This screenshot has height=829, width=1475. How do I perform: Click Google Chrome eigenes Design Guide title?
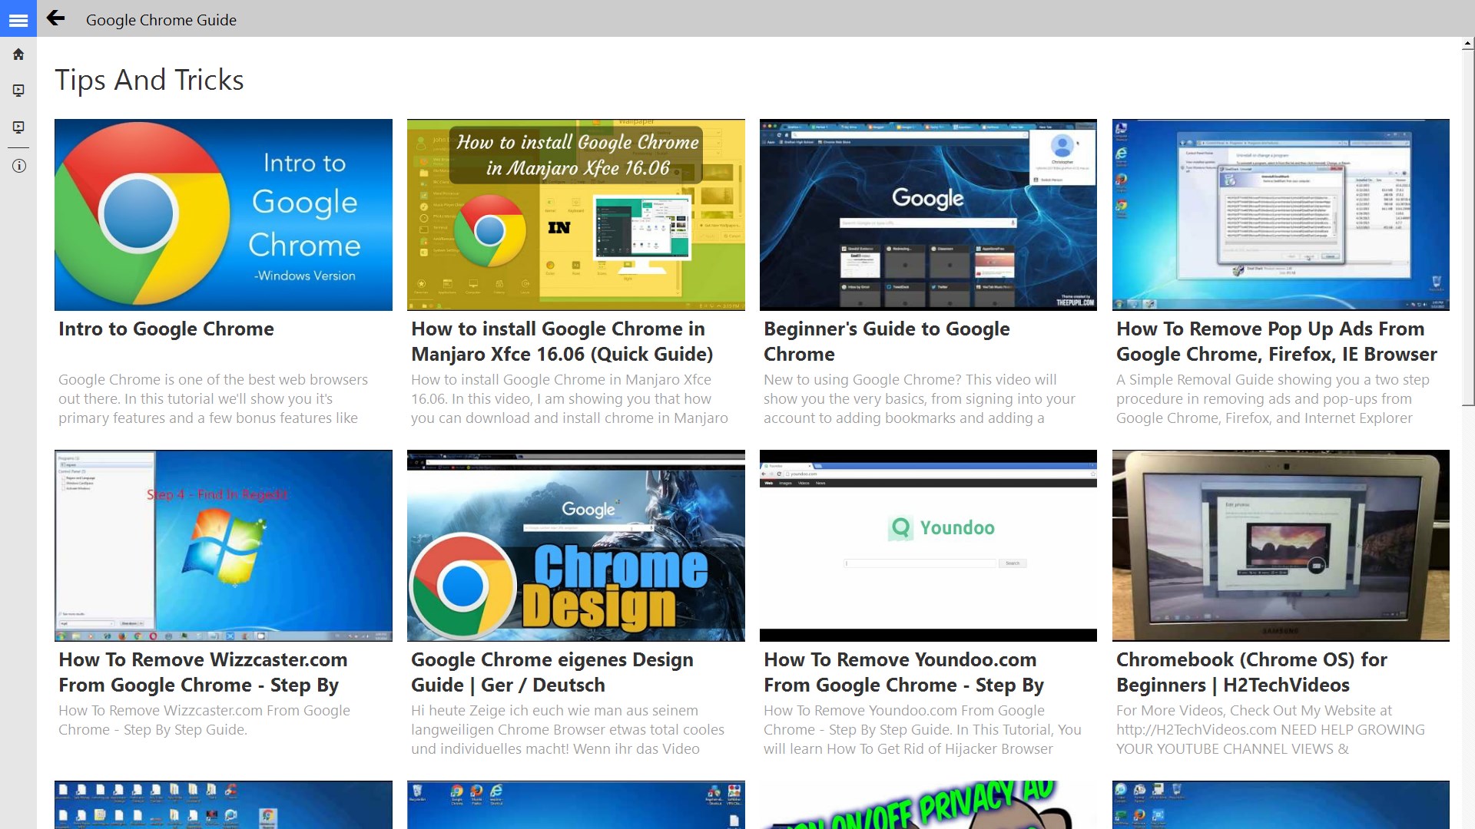tap(552, 672)
